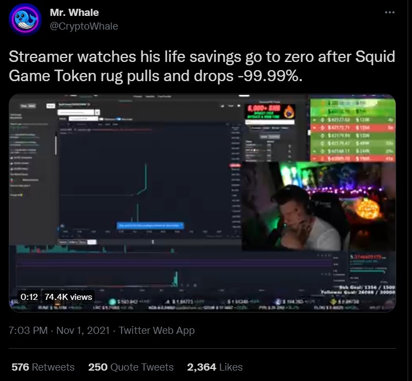Open the Twitter Web App source link

157,330
